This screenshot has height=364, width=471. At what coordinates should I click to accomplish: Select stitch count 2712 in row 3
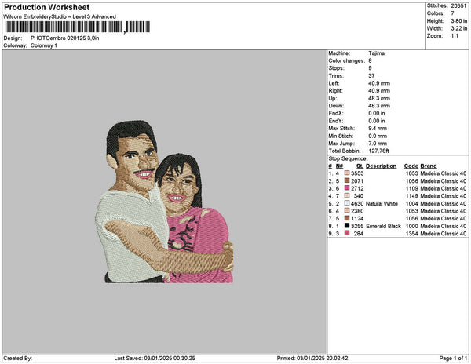[x=357, y=188]
